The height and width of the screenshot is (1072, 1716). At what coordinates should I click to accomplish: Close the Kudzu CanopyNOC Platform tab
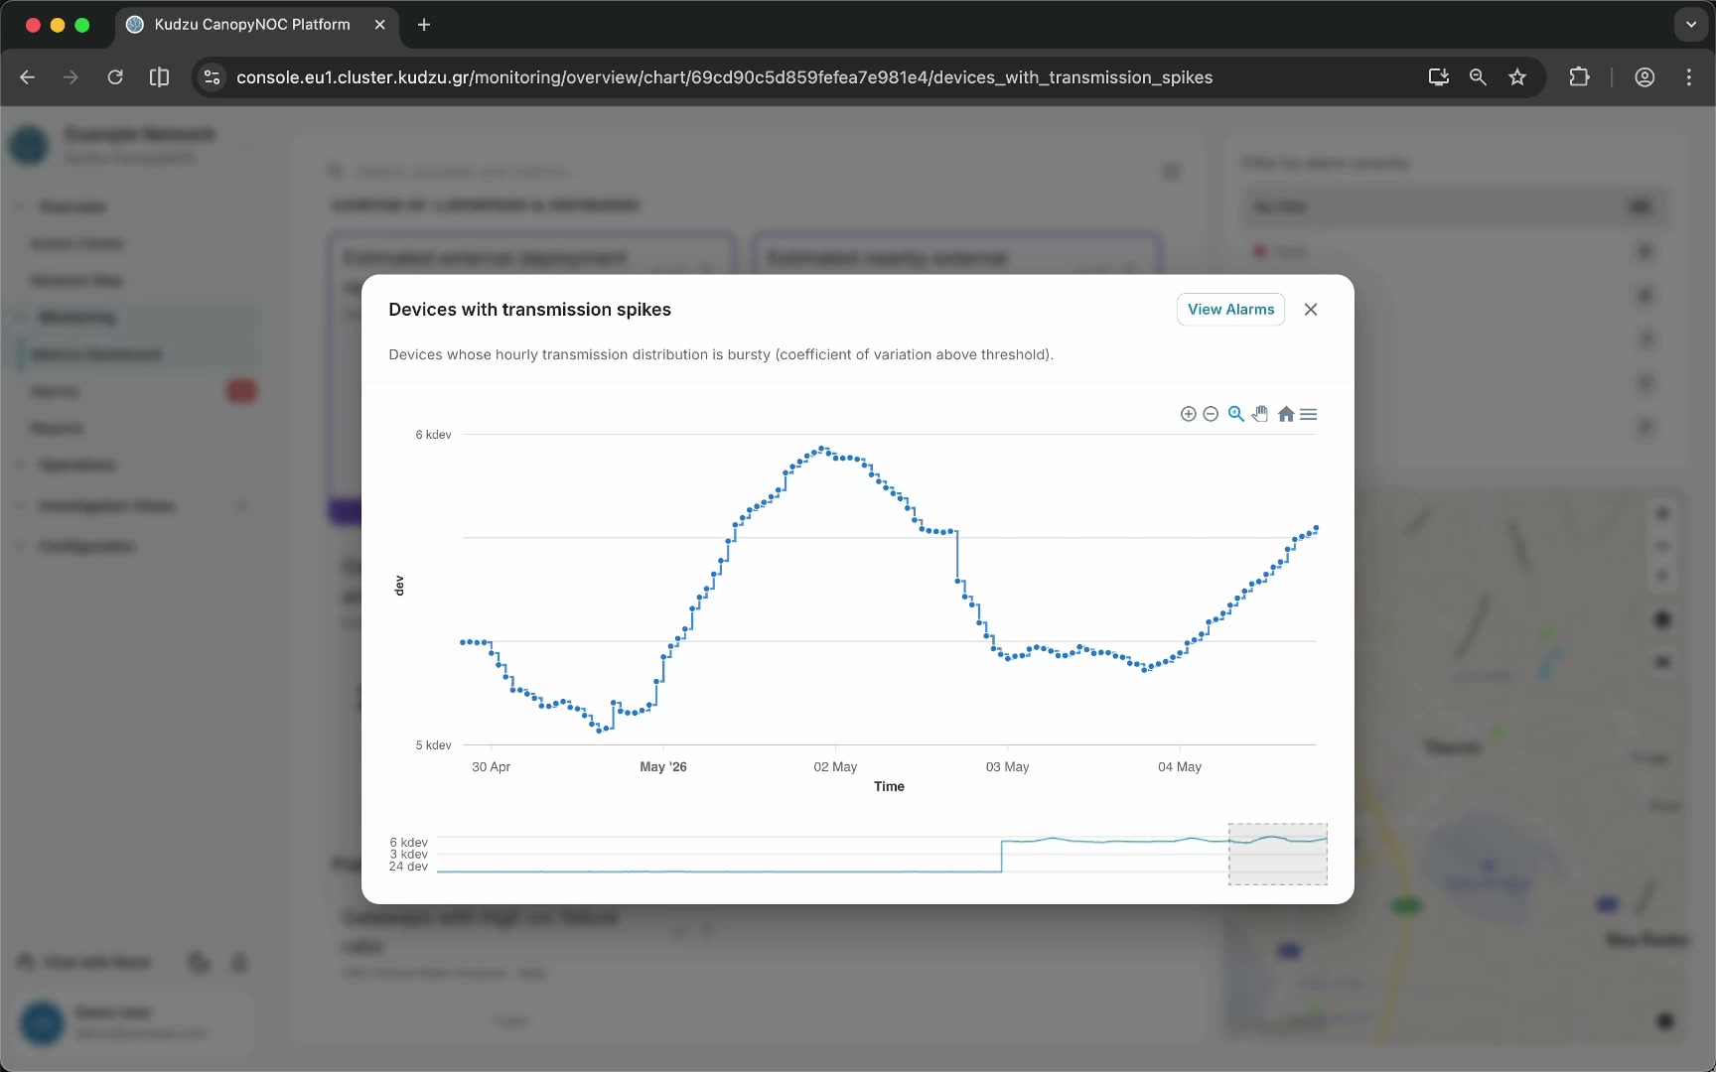379,25
